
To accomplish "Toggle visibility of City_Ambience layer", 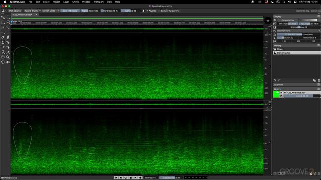I will [281, 93].
